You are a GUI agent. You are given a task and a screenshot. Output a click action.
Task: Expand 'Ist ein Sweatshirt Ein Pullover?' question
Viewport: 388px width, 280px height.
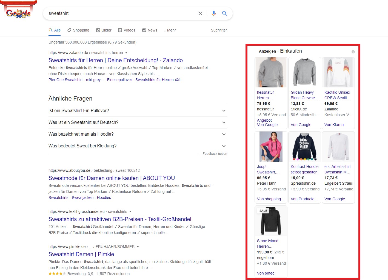click(x=138, y=111)
